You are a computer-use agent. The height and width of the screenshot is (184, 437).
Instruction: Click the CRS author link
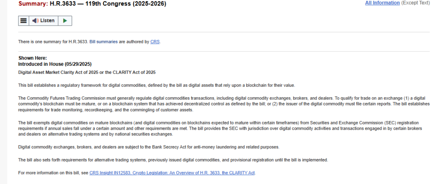155,42
